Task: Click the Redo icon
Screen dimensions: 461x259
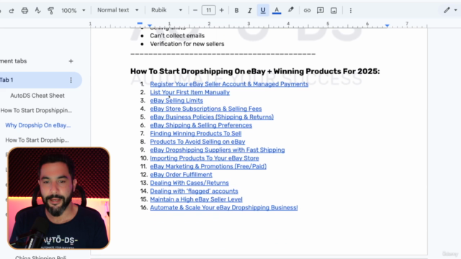Action: pyautogui.click(x=12, y=11)
